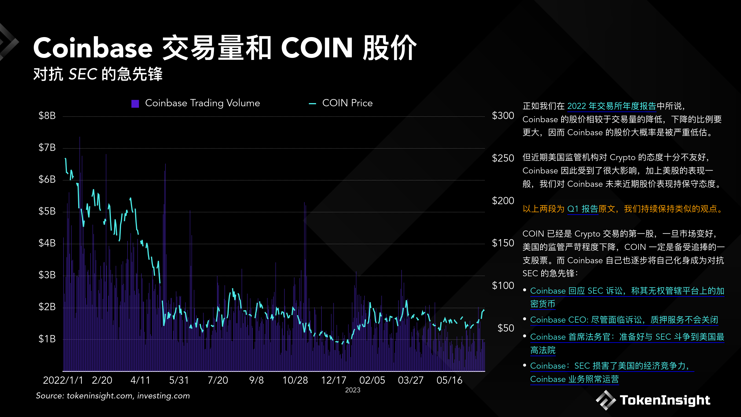The height and width of the screenshot is (417, 741).
Task: Click paragraph starting COIN 已经是 Crypto 交易的第一股
Action: click(623, 253)
